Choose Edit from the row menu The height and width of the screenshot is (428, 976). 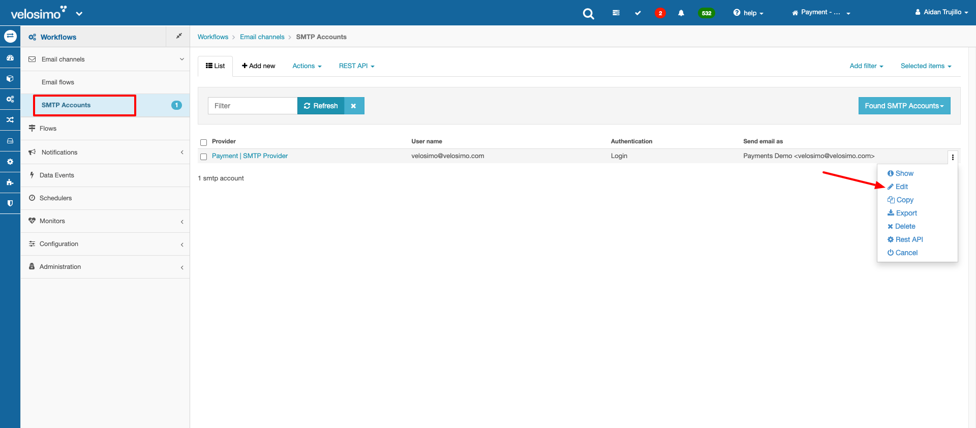tap(898, 187)
